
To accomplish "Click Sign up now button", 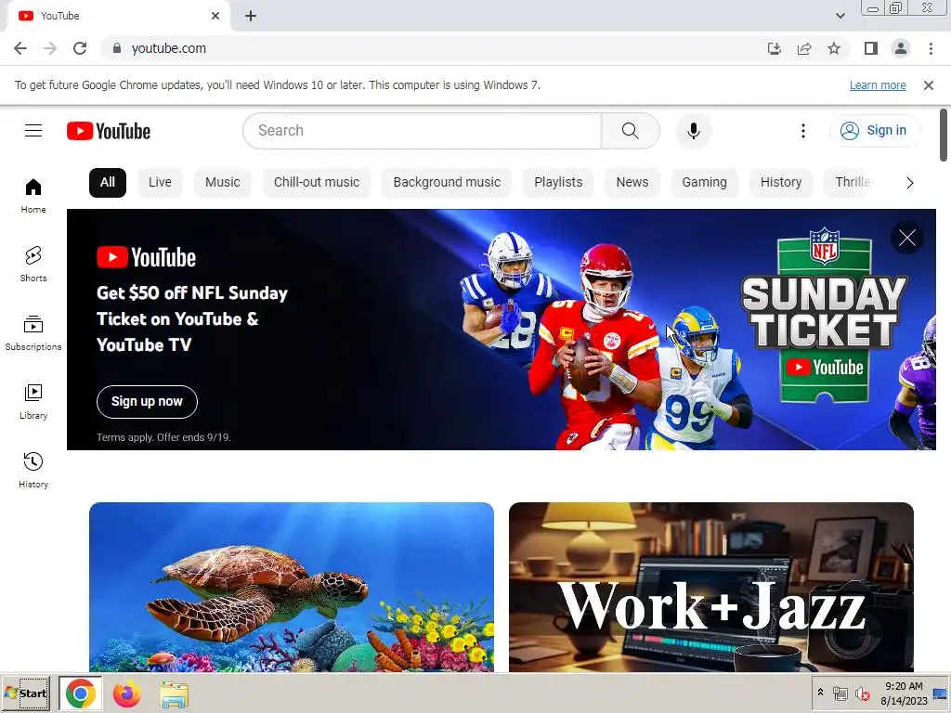I will click(147, 401).
